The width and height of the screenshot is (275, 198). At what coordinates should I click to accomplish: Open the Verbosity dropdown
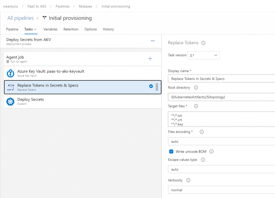pyautogui.click(x=221, y=190)
